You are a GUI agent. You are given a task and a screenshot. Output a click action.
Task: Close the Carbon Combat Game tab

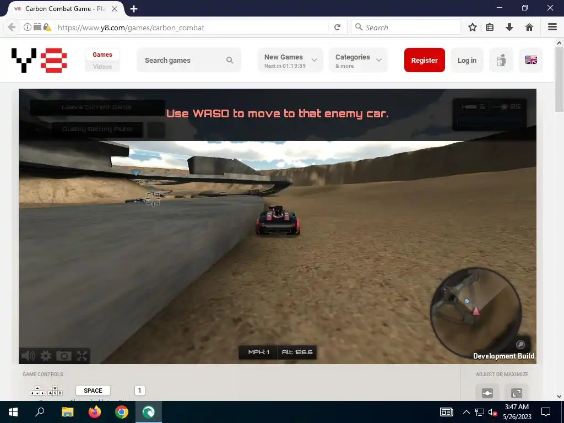point(115,9)
